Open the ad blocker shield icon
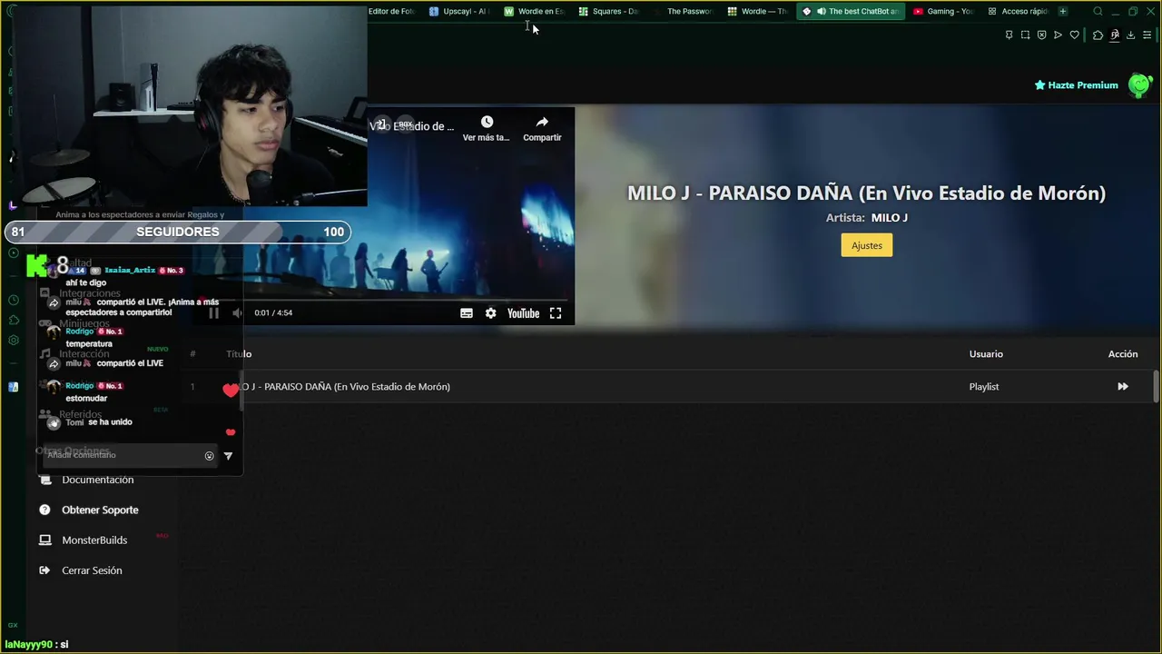The width and height of the screenshot is (1162, 654). 1041,35
